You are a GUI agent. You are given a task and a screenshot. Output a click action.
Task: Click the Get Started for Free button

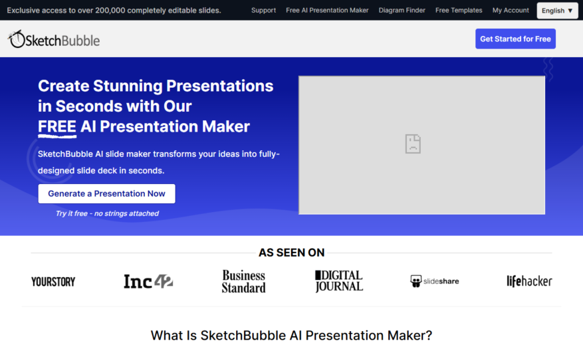tap(515, 39)
